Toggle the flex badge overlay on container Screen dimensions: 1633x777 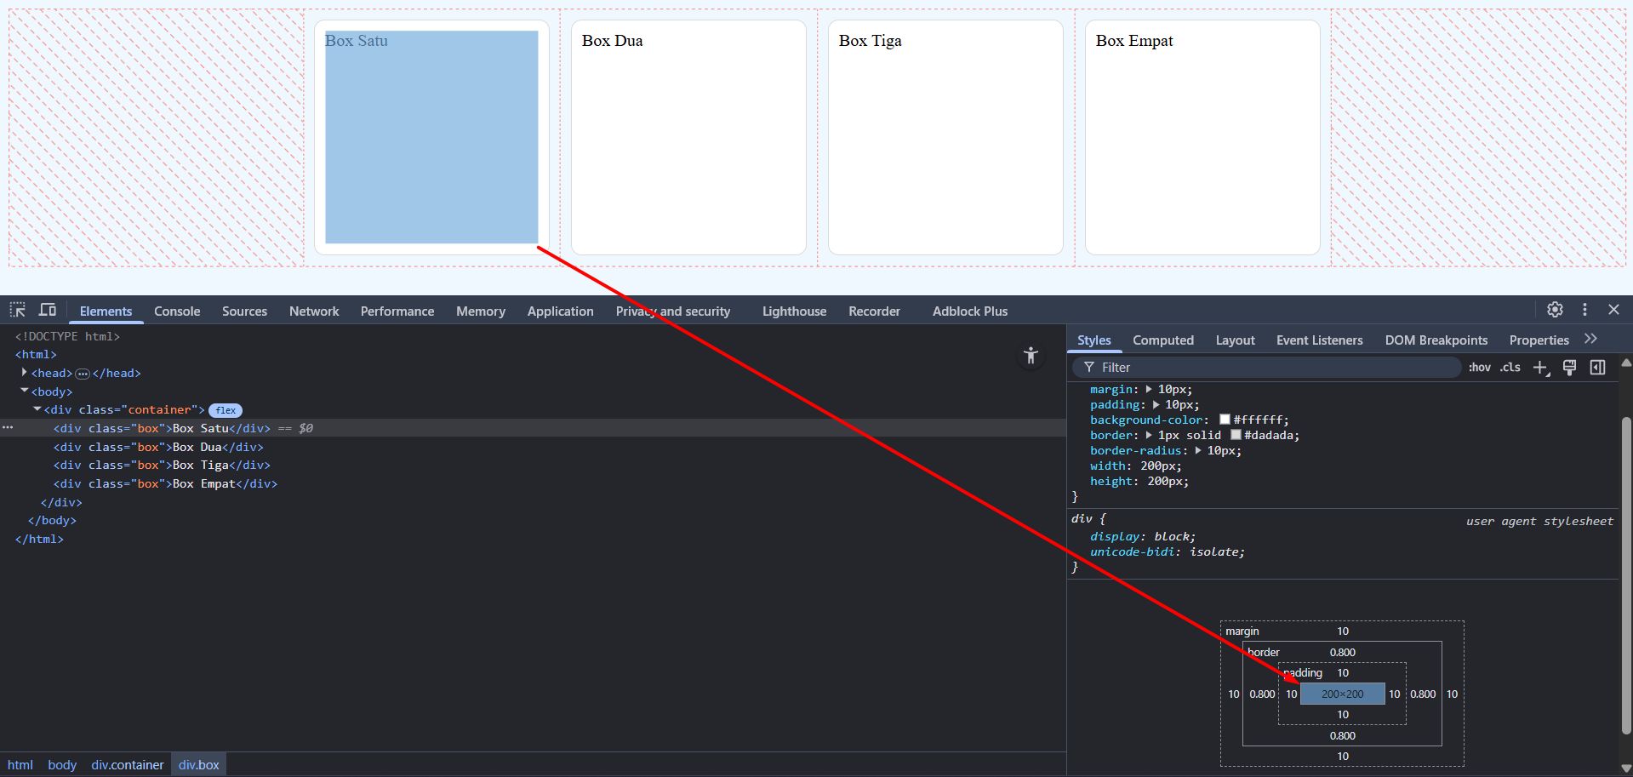click(x=226, y=410)
